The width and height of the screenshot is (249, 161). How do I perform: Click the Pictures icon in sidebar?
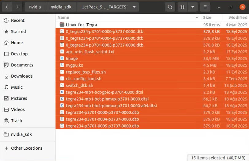(x=6, y=98)
